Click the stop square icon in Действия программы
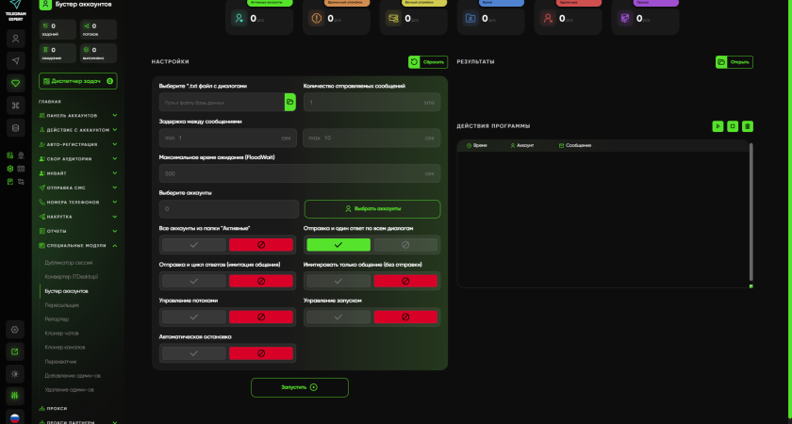The height and width of the screenshot is (424, 792). click(733, 126)
